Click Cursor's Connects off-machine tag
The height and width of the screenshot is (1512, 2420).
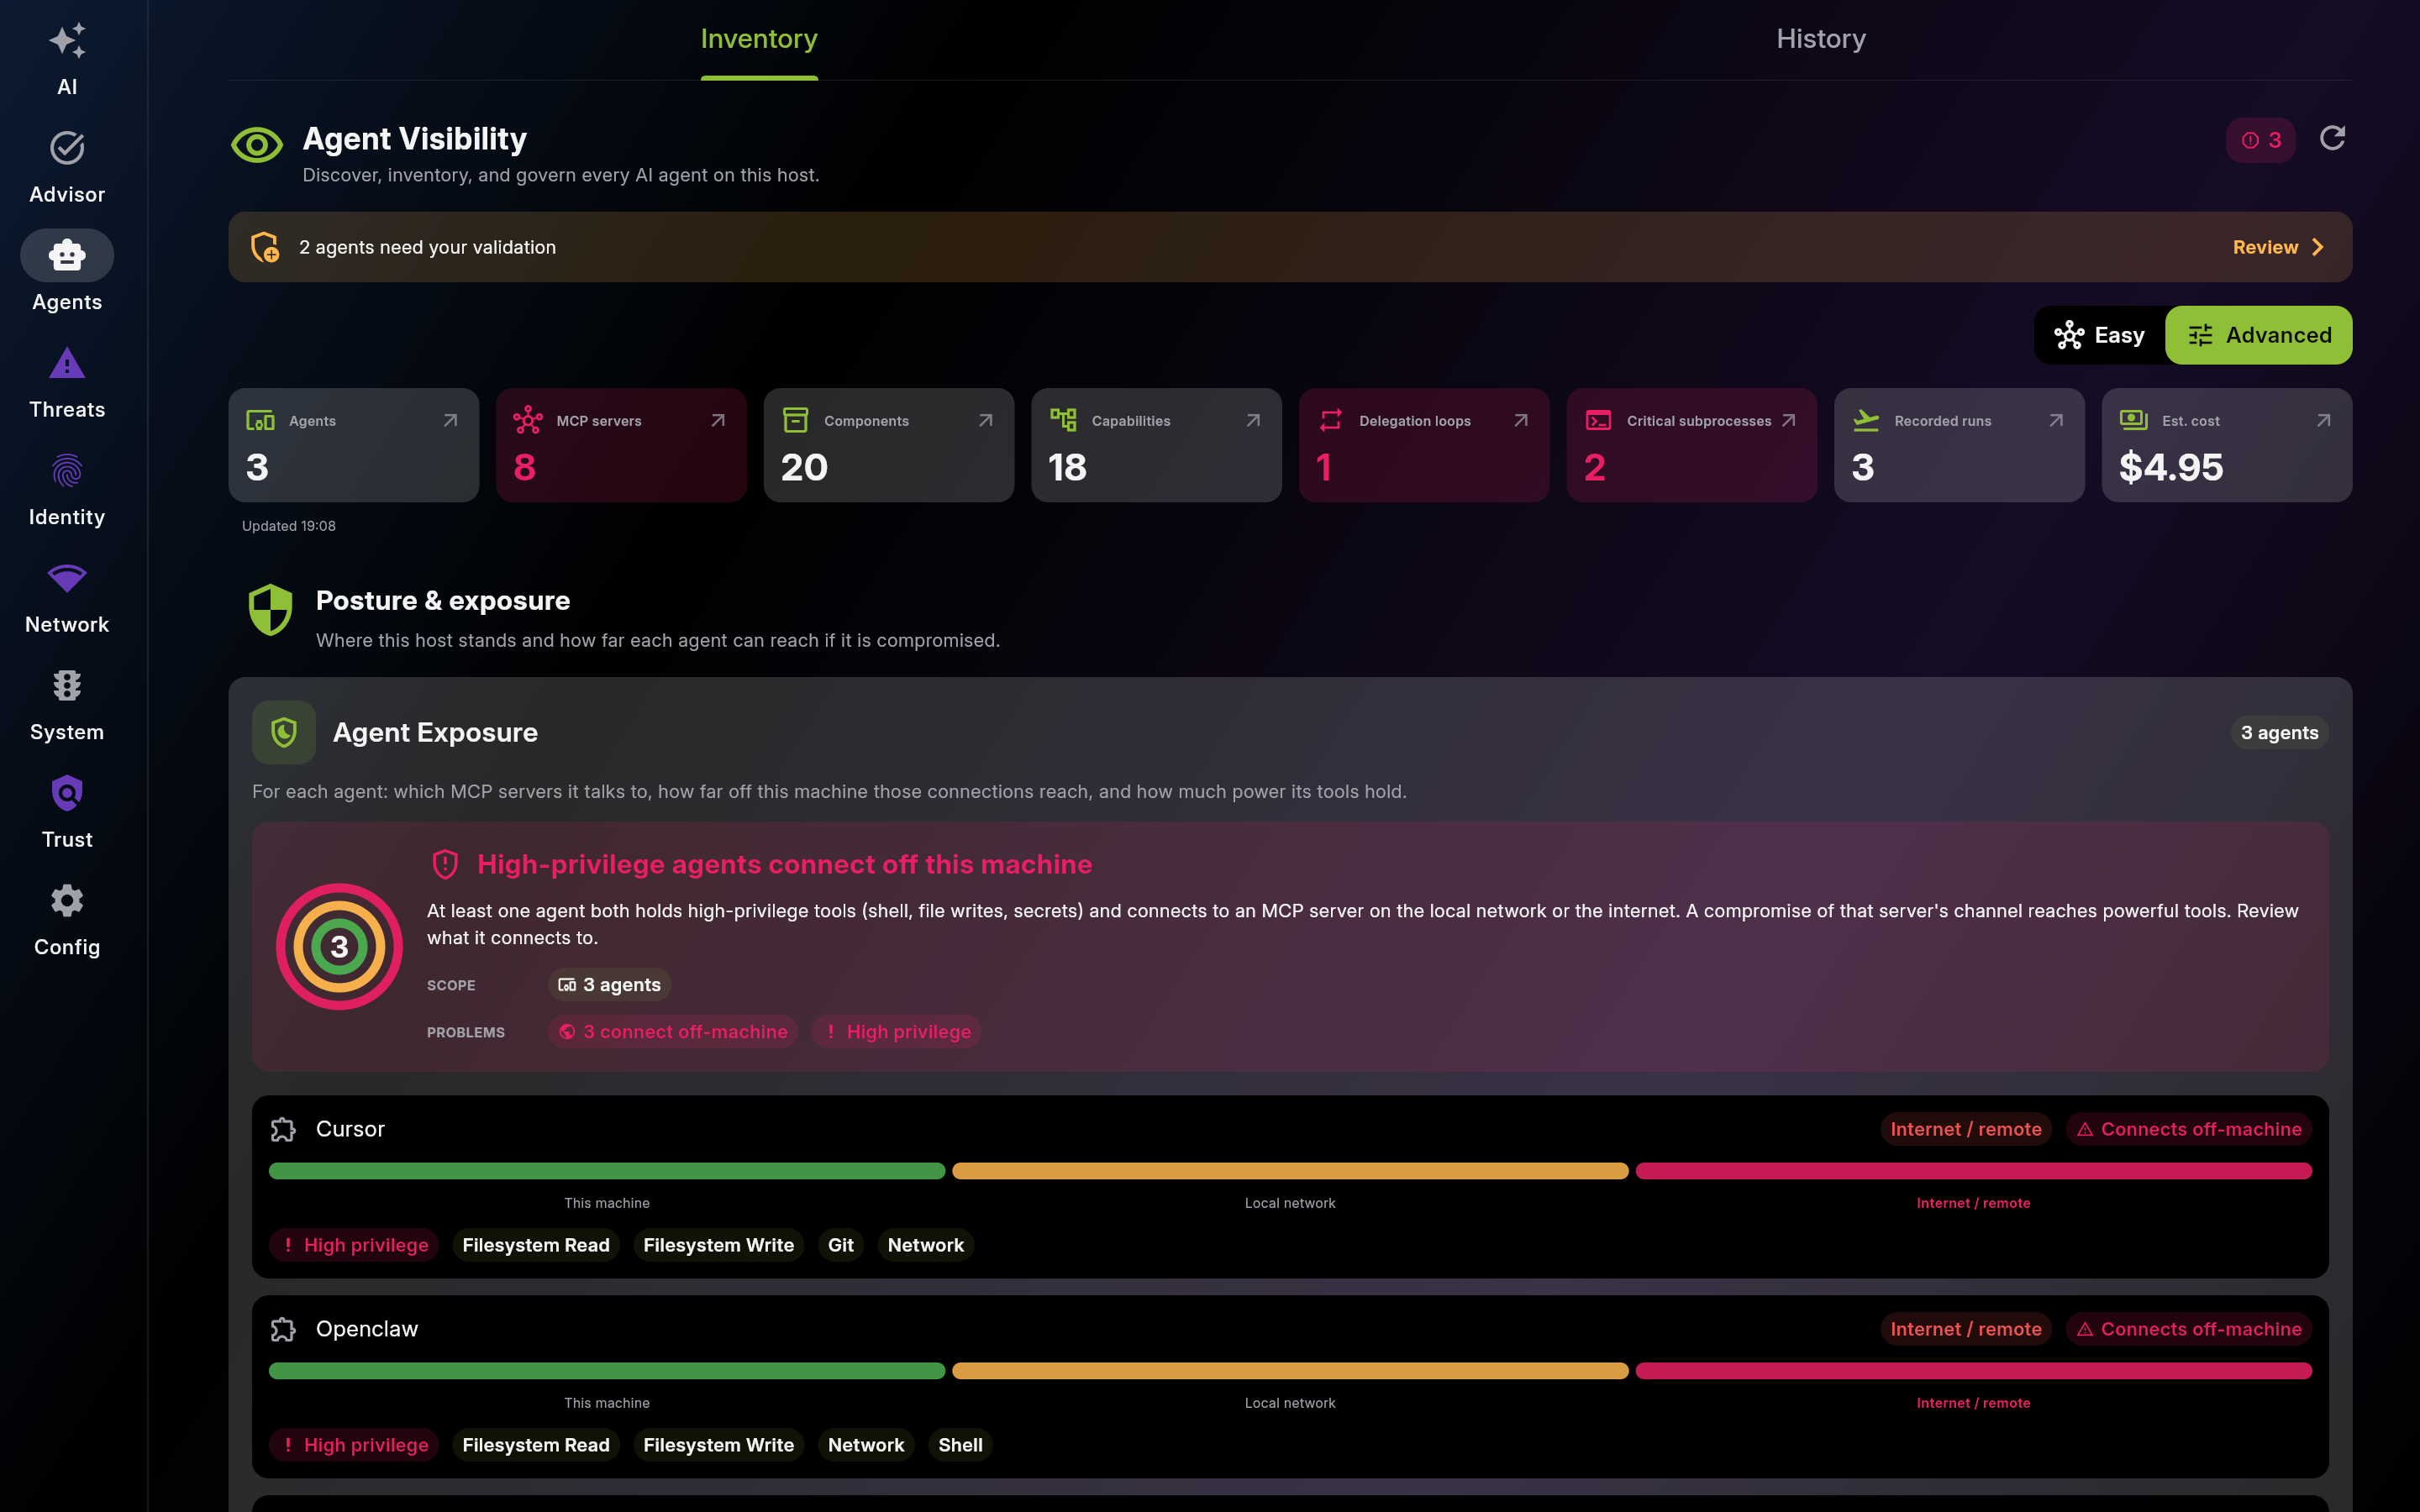click(x=2189, y=1129)
